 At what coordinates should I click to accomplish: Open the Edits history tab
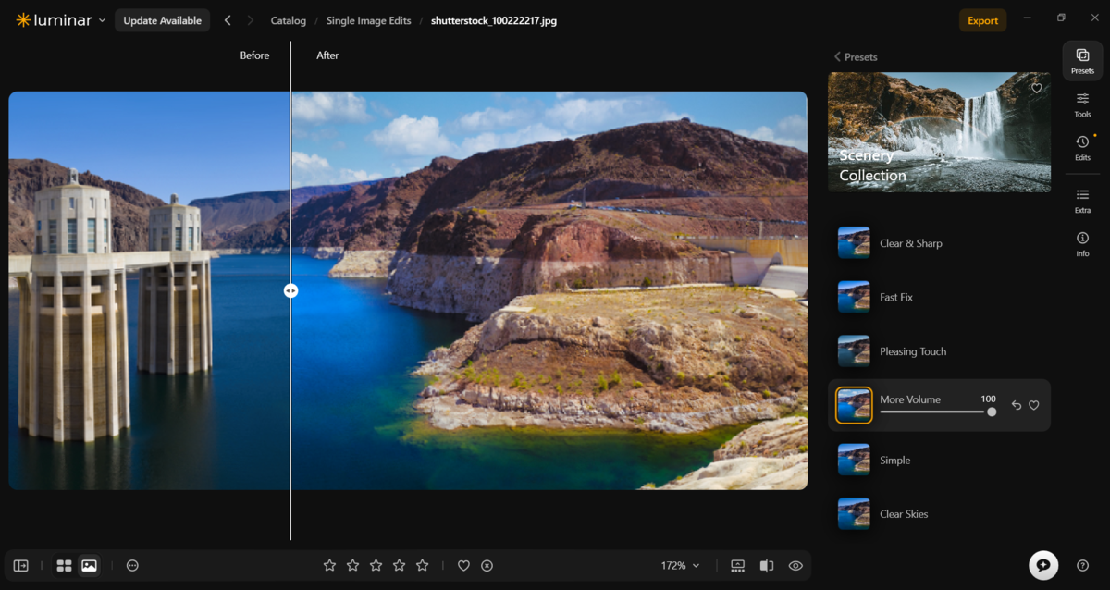(1082, 148)
